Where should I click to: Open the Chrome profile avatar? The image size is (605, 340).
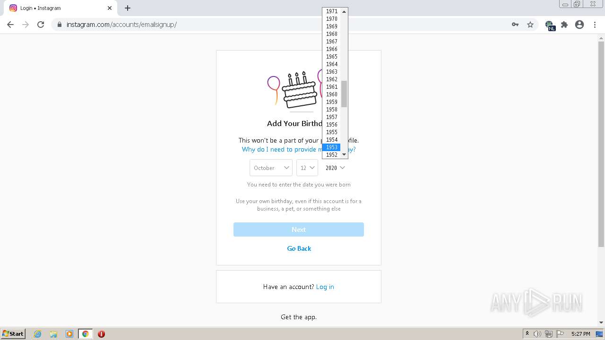click(x=579, y=25)
